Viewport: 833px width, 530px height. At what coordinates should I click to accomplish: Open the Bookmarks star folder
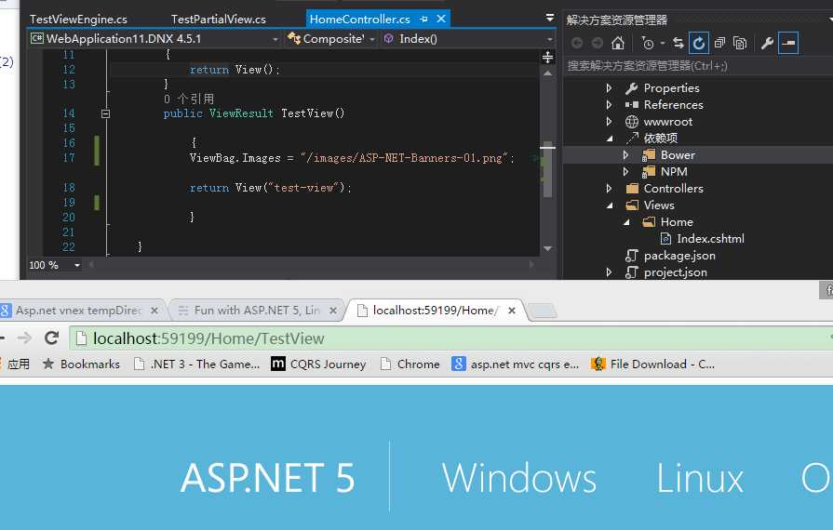coord(81,364)
